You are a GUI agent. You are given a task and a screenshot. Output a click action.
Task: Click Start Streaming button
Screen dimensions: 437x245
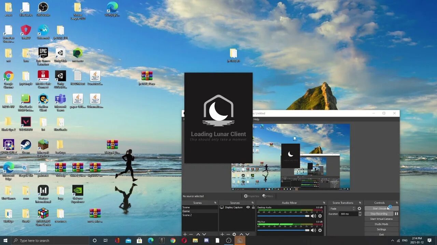[381, 209]
